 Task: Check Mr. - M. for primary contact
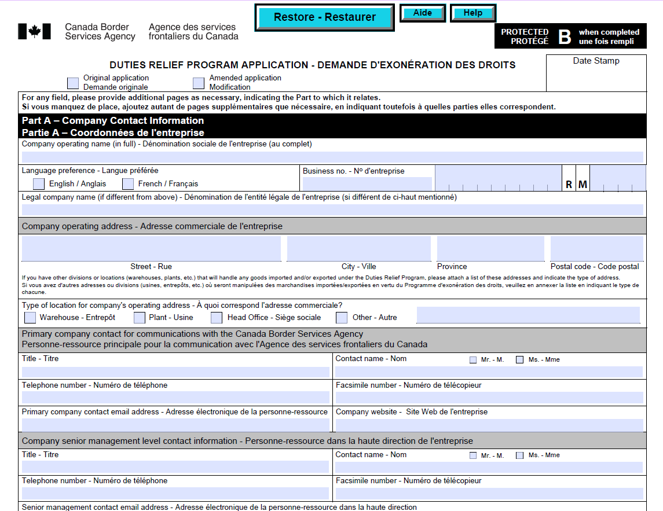coord(473,360)
